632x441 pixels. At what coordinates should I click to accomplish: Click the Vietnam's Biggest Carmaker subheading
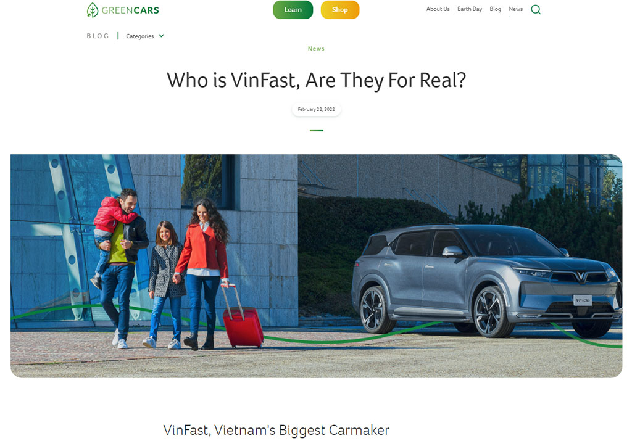coord(276,430)
